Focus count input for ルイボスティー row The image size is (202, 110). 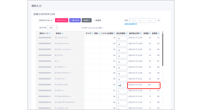(122, 68)
